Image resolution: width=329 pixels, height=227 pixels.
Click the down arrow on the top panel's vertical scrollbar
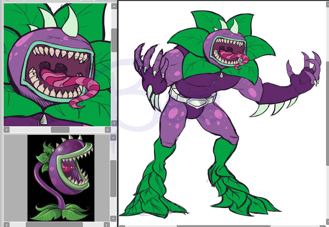(x=113, y=124)
